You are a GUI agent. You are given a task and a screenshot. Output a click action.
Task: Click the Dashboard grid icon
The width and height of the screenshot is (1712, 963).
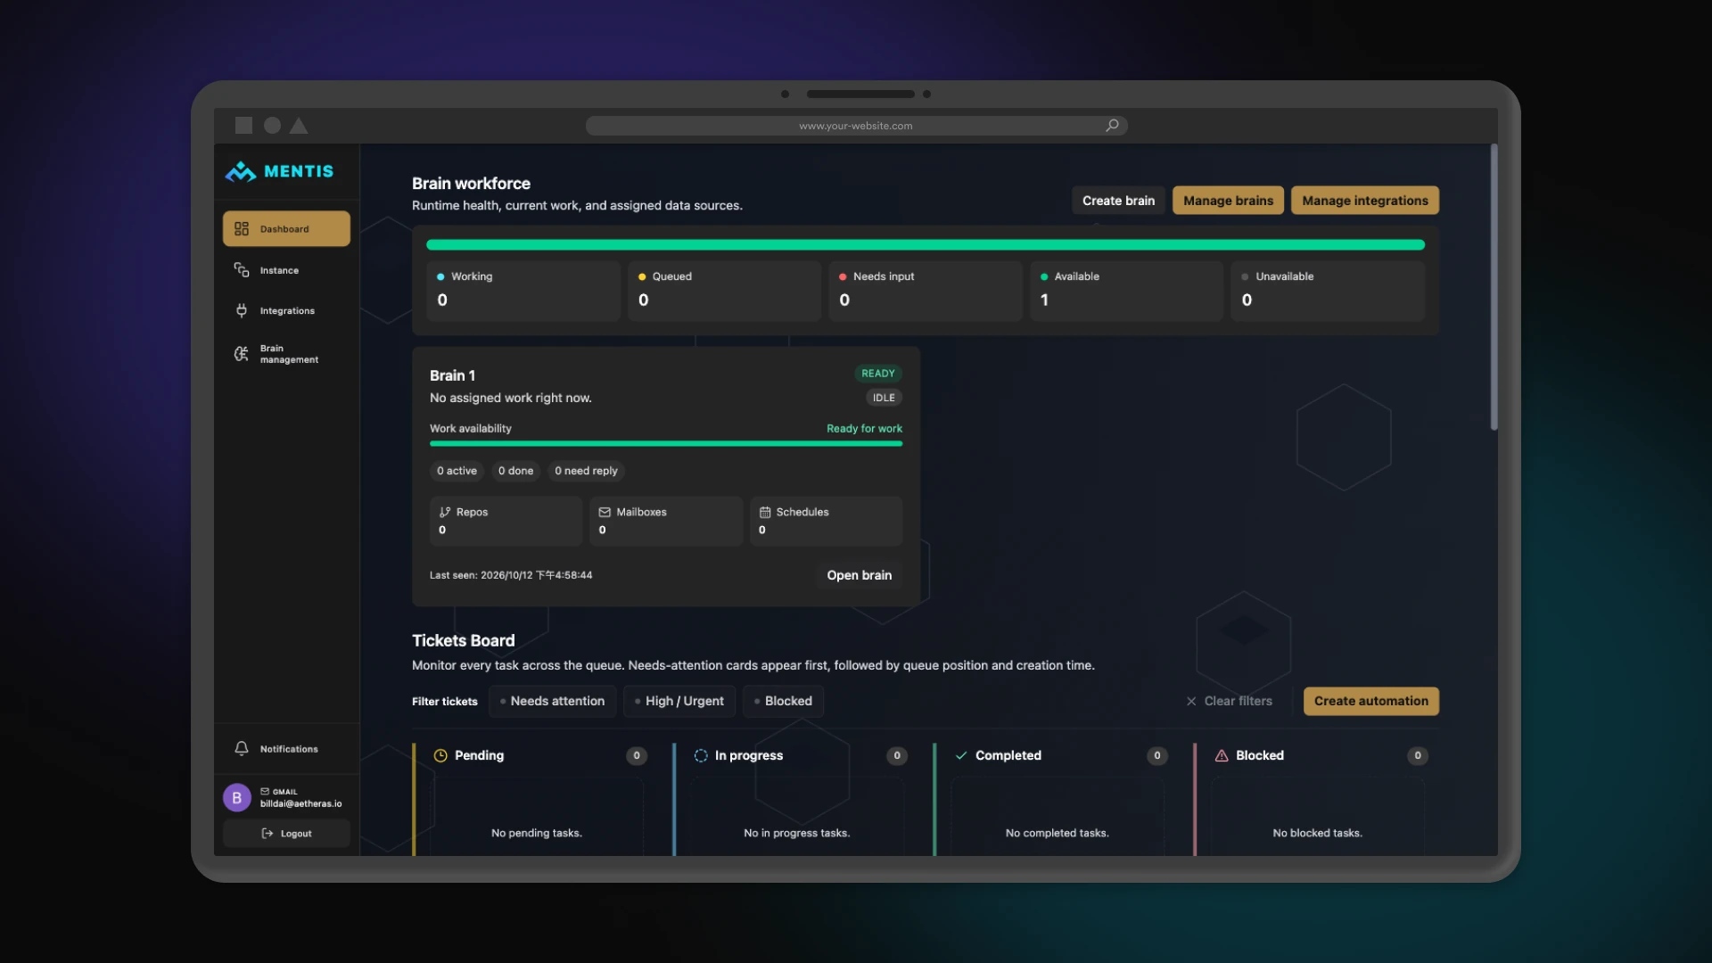coord(242,229)
